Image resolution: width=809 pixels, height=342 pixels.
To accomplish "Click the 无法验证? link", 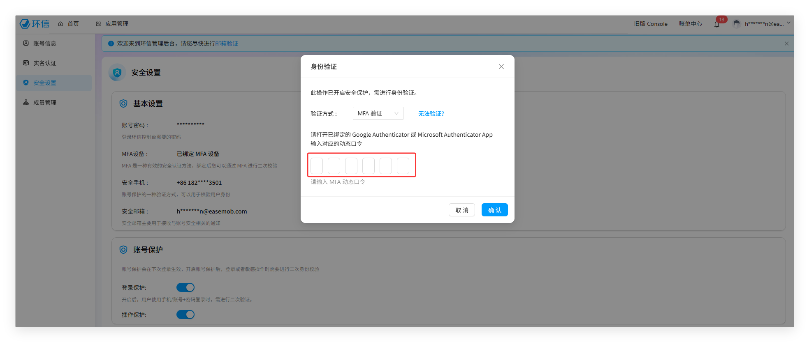I will (431, 114).
